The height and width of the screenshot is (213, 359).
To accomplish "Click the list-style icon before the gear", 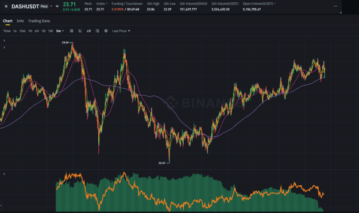I will (97, 31).
